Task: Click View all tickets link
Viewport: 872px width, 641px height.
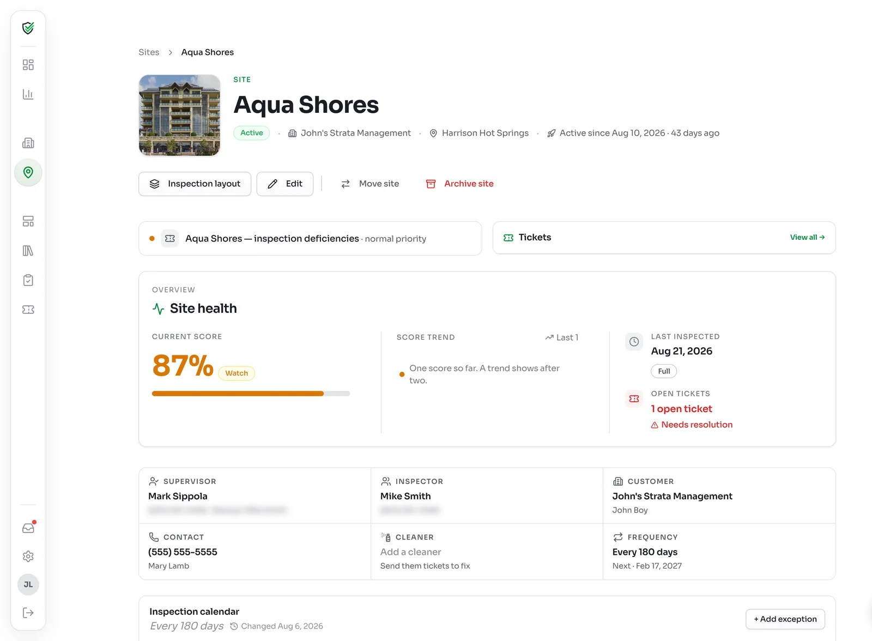Action: point(807,238)
